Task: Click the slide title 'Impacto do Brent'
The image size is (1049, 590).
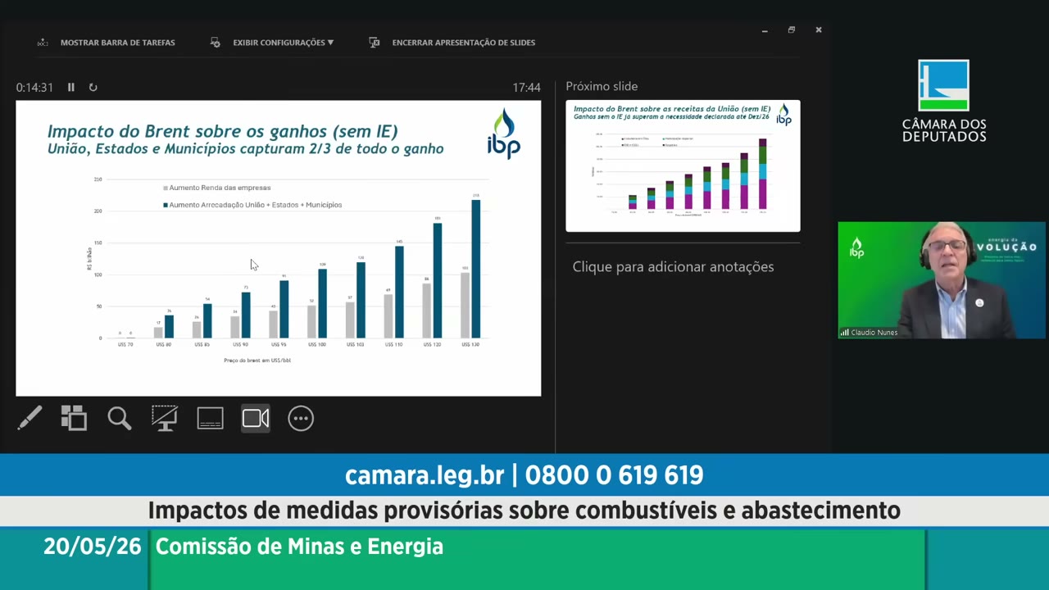Action: [222, 131]
